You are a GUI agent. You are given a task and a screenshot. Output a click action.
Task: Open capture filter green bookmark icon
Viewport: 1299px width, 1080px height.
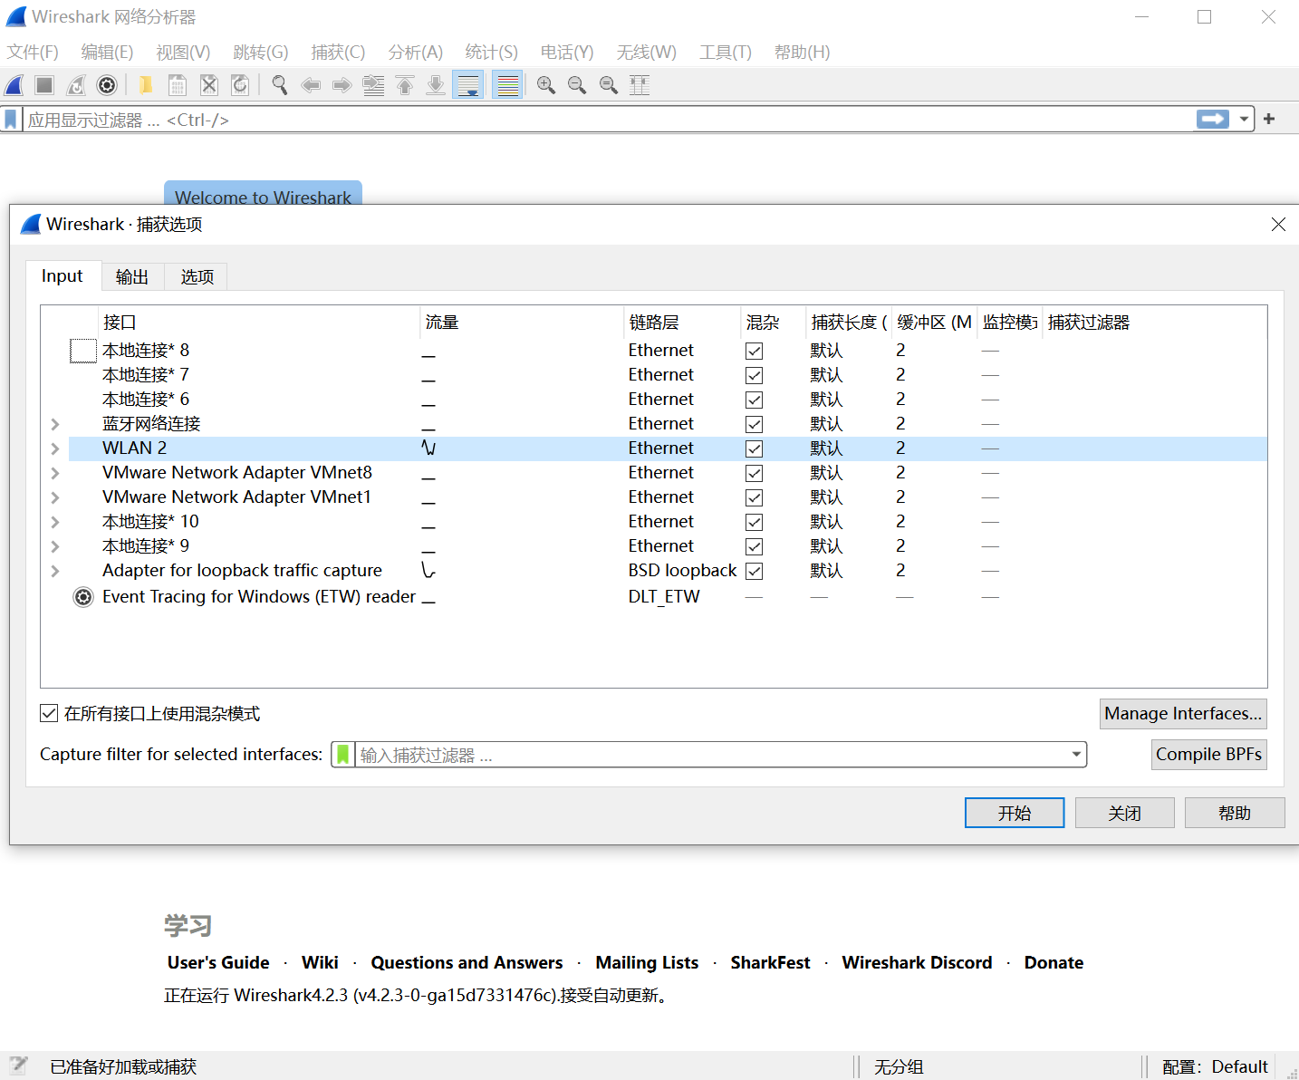342,755
